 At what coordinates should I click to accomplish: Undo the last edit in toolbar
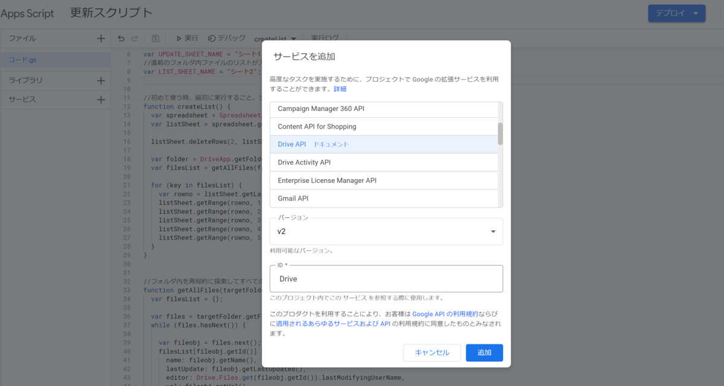pos(121,39)
